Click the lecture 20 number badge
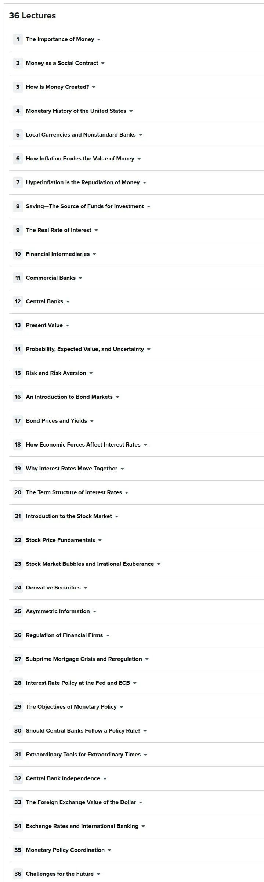 coord(18,492)
